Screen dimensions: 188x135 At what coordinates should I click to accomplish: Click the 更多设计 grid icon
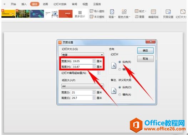tap(80, 12)
